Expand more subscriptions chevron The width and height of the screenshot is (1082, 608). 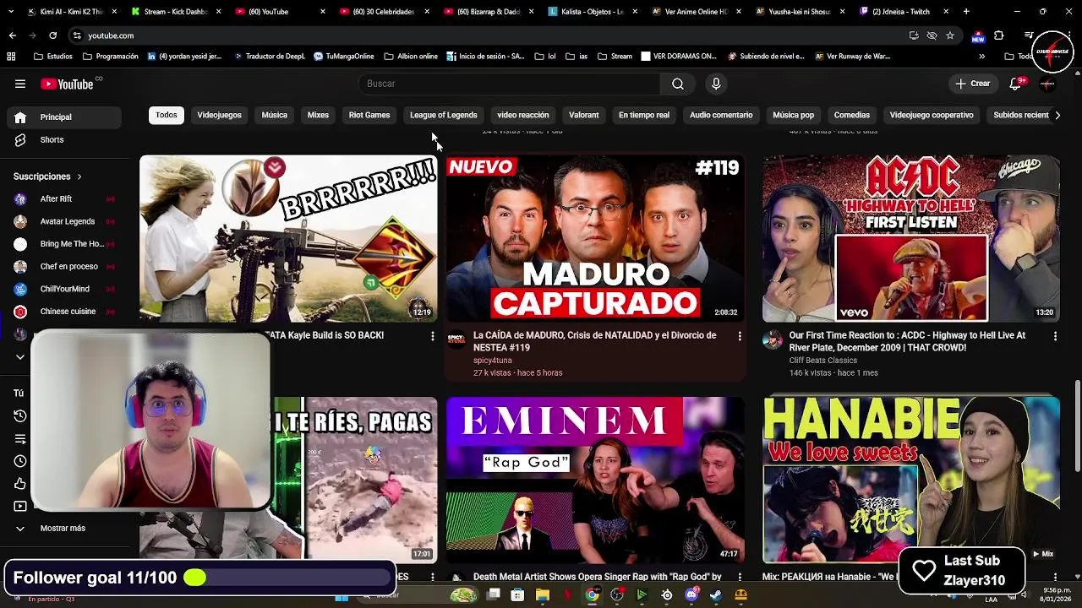coord(20,357)
